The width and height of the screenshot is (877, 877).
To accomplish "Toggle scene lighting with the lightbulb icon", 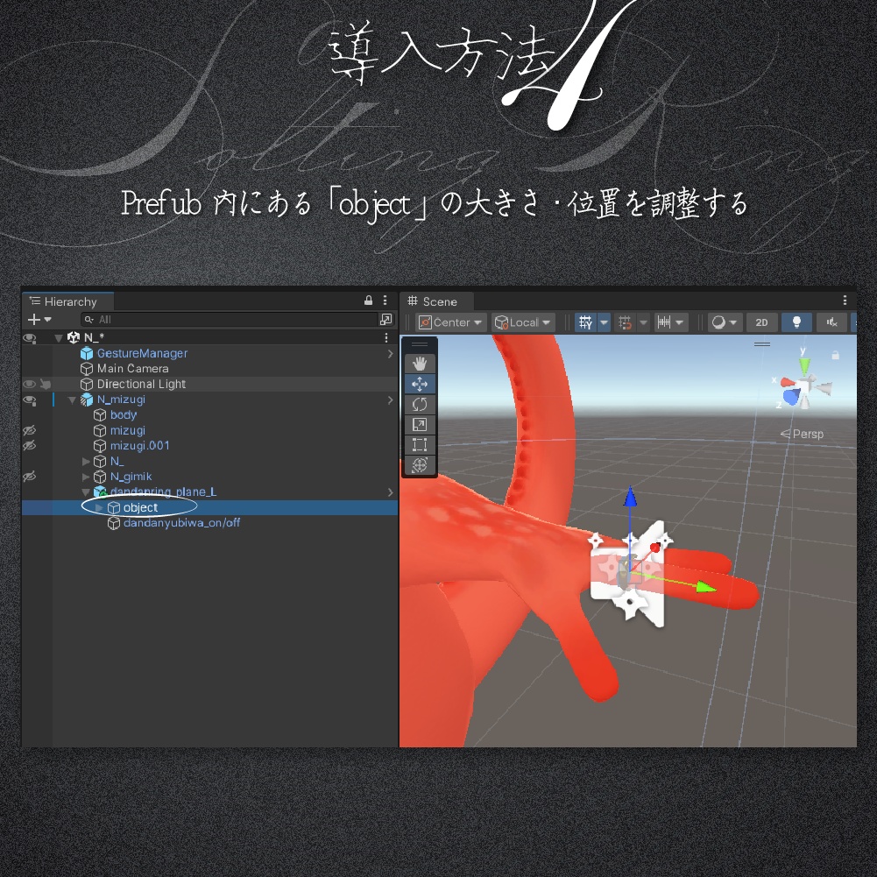I will [x=796, y=322].
